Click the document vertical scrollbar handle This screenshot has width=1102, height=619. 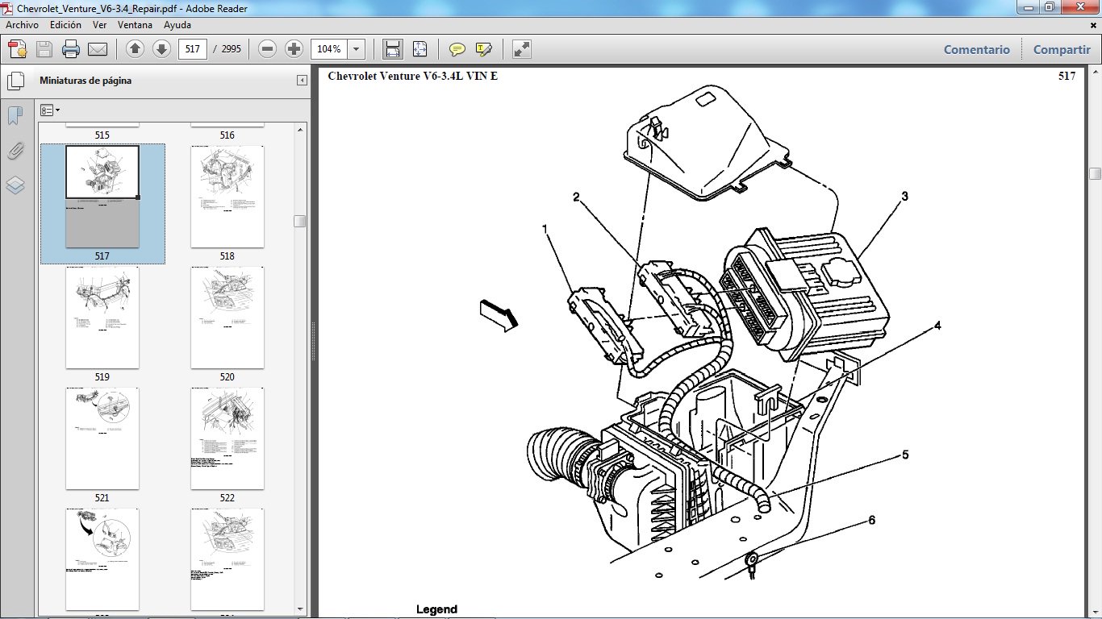coord(1095,173)
